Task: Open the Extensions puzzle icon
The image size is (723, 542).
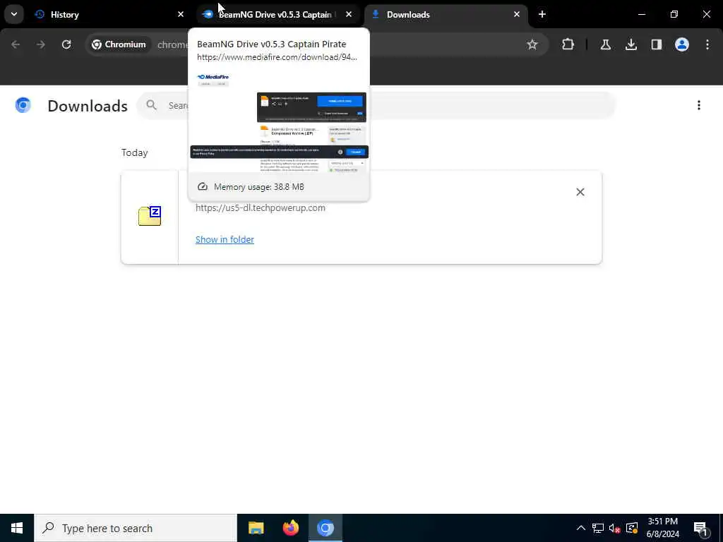Action: point(568,44)
